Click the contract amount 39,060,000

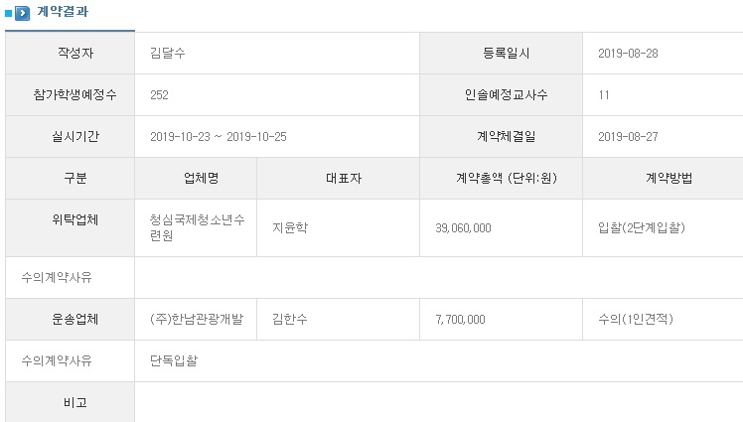pyautogui.click(x=463, y=228)
